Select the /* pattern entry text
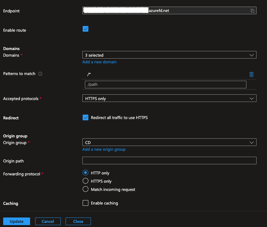The height and width of the screenshot is (227, 267). pos(89,74)
